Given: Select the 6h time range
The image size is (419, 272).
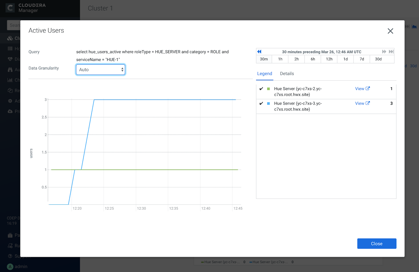Looking at the screenshot, I should pyautogui.click(x=313, y=59).
